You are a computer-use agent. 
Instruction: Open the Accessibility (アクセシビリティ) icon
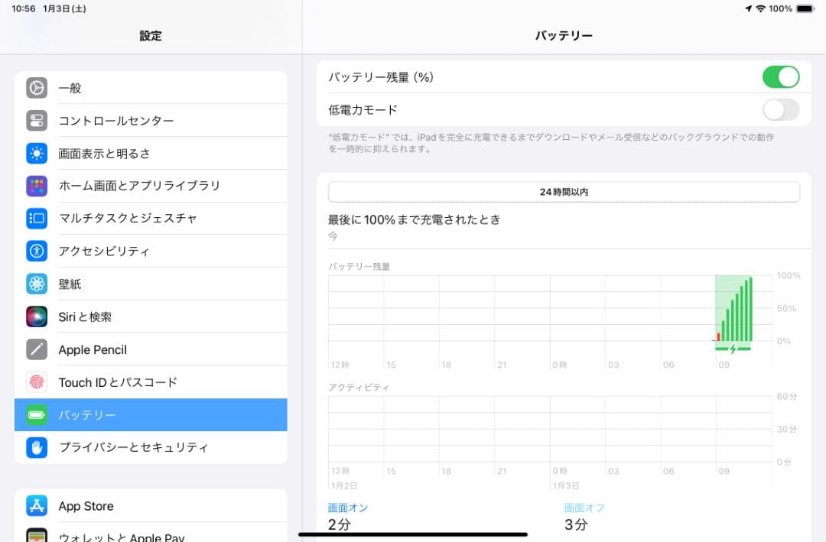pos(37,251)
